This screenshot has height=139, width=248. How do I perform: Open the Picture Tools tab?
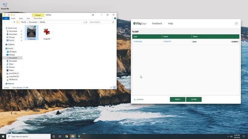coord(38,19)
